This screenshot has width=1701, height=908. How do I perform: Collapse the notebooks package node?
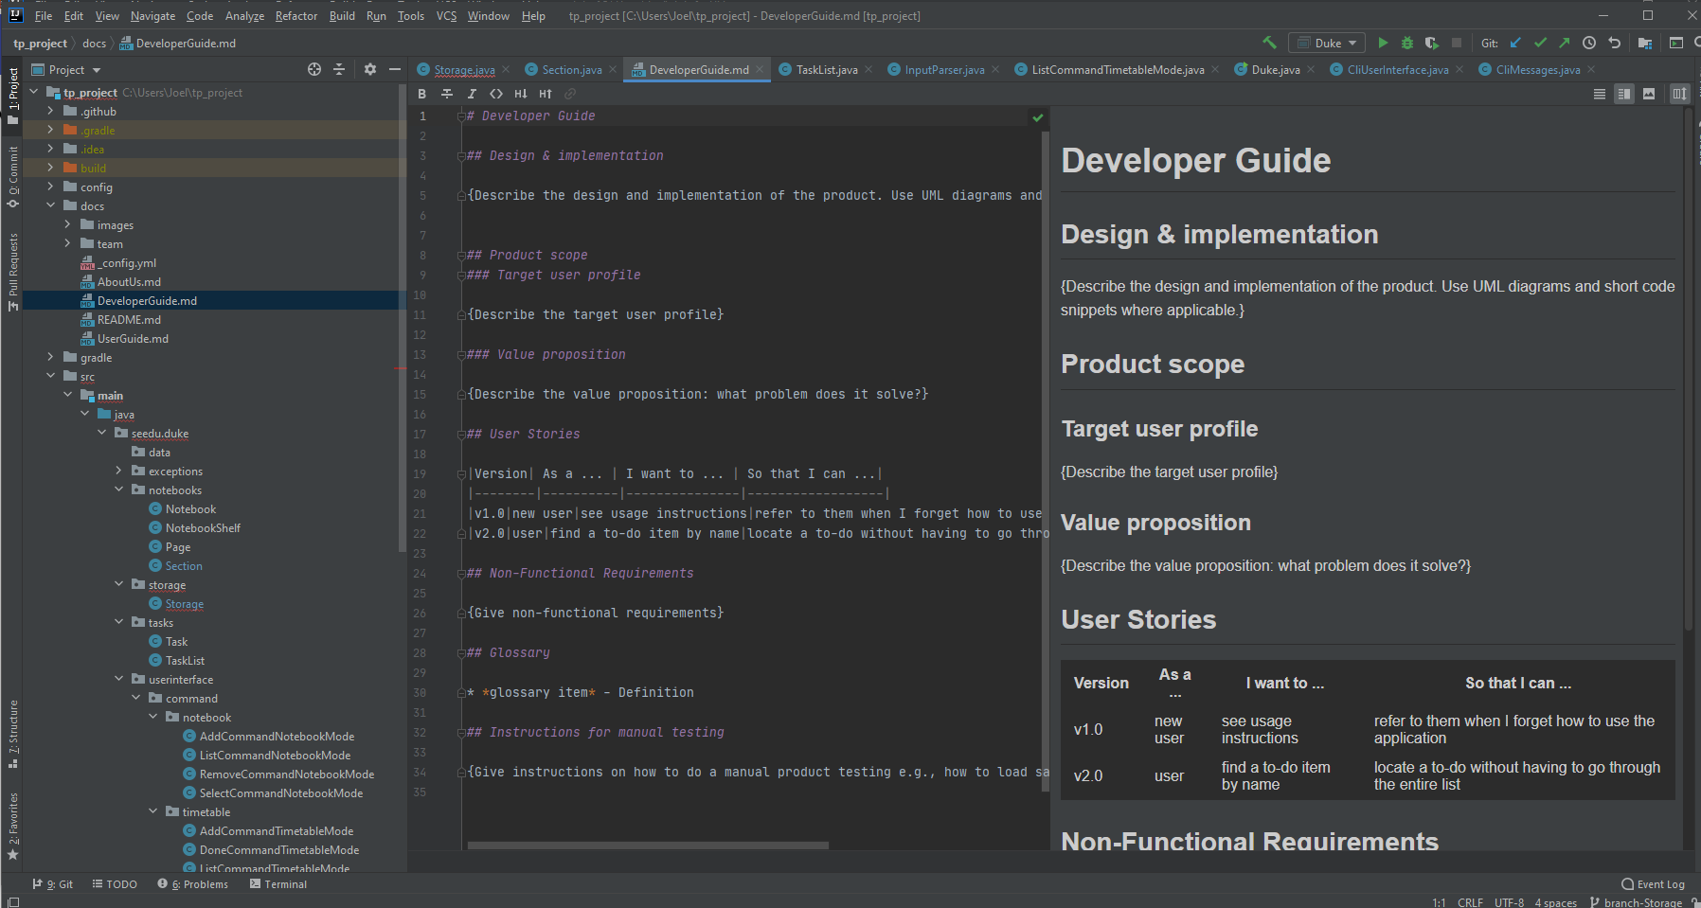tap(118, 490)
